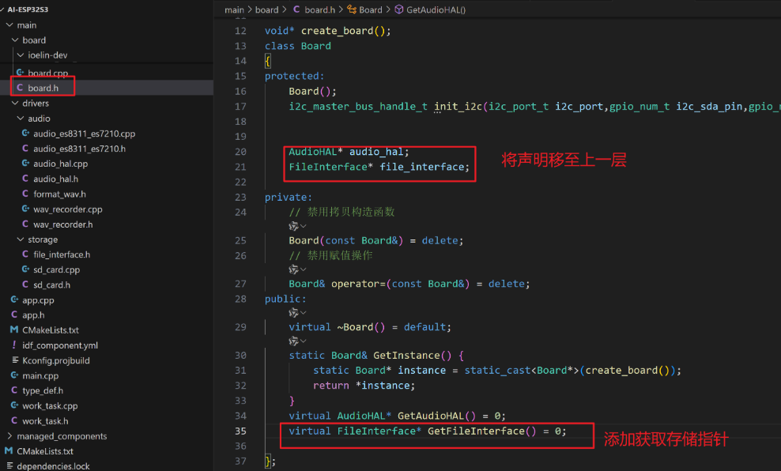Click GetFileInterface() on line 35

point(481,431)
